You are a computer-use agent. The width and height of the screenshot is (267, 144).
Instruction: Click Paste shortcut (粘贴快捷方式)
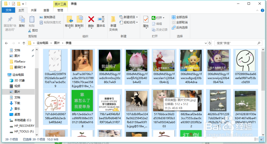click(50, 22)
